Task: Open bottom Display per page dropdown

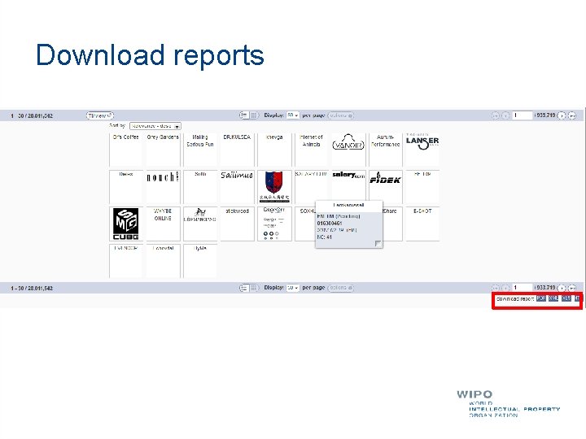Action: click(293, 288)
